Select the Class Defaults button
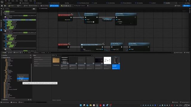This screenshot has height=107, width=191. [x=54, y=6]
